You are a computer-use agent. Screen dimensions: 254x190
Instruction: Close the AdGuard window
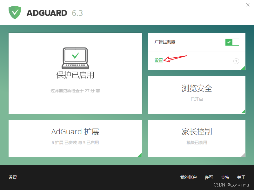248,5
